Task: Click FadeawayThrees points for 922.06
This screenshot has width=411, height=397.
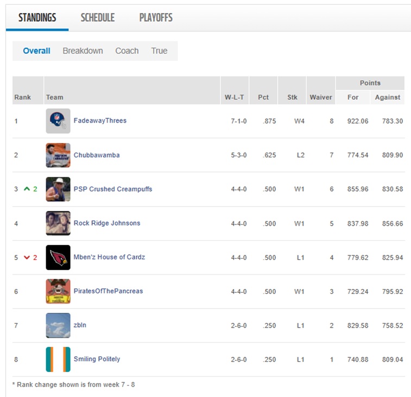Action: pyautogui.click(x=358, y=121)
